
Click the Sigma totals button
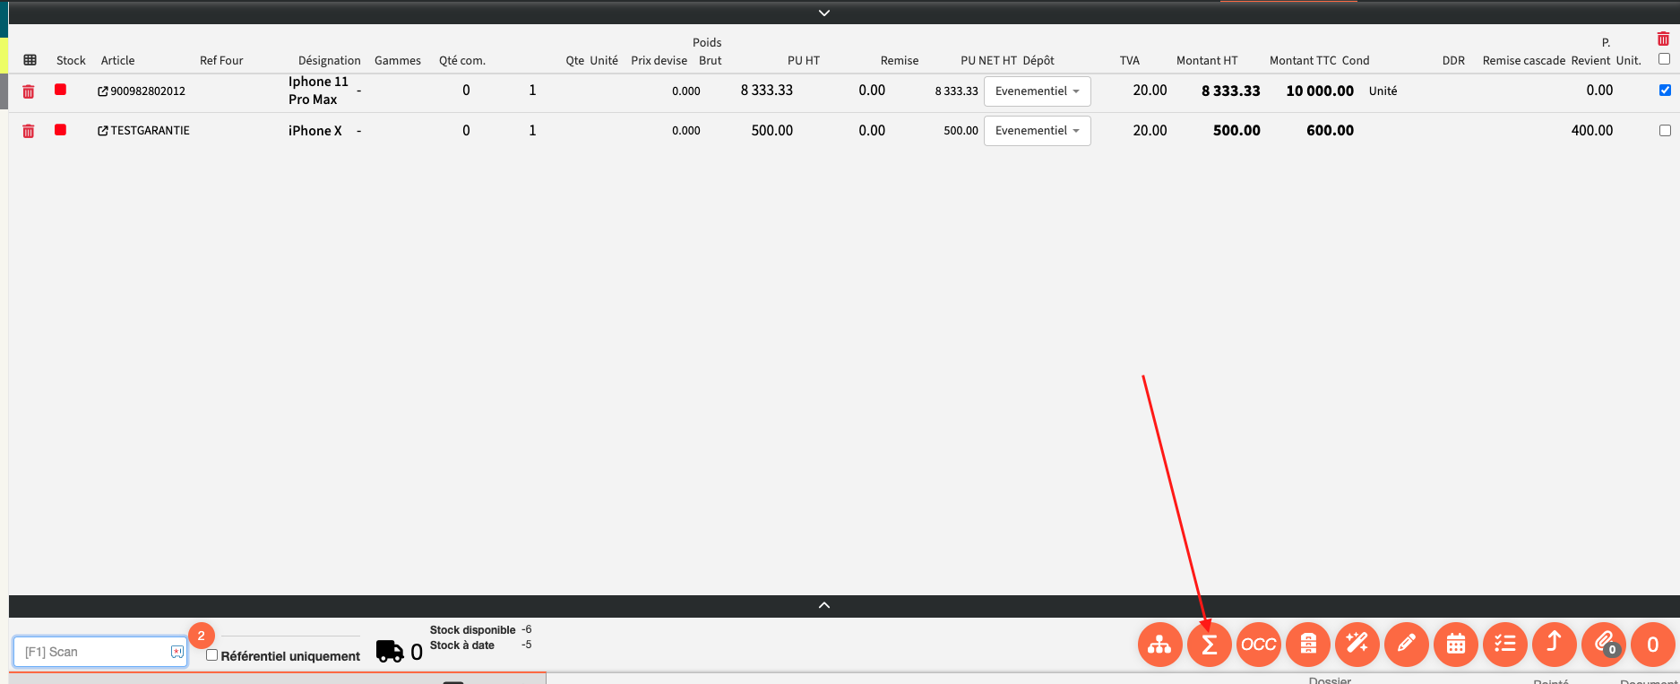1209,645
